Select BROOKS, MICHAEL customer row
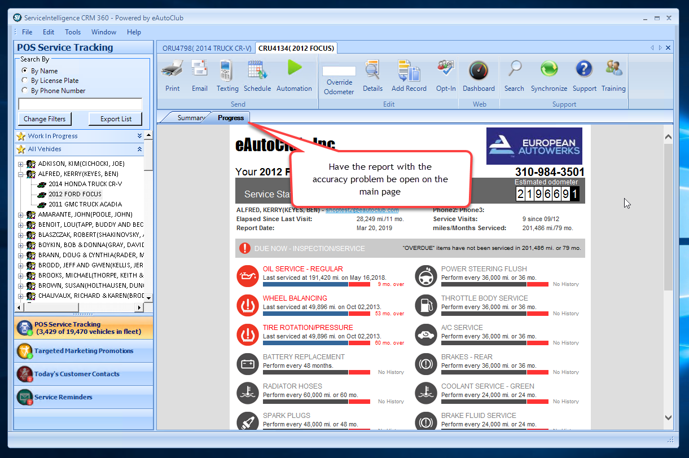Viewport: 689px width, 458px height. (90, 276)
